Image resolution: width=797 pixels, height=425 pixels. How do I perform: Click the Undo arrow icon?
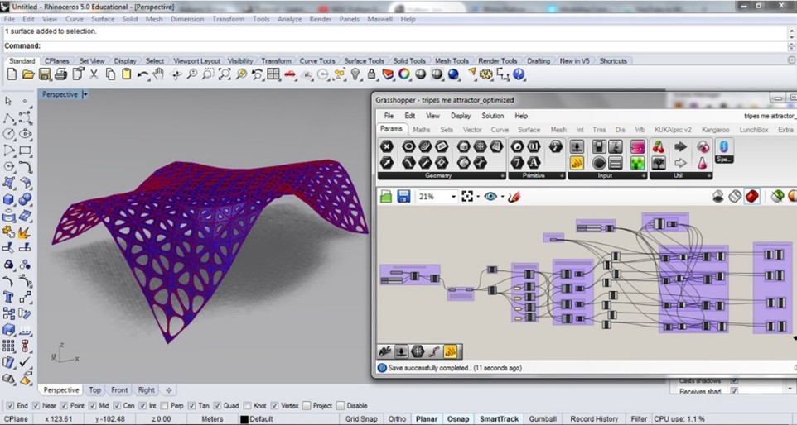coord(142,74)
